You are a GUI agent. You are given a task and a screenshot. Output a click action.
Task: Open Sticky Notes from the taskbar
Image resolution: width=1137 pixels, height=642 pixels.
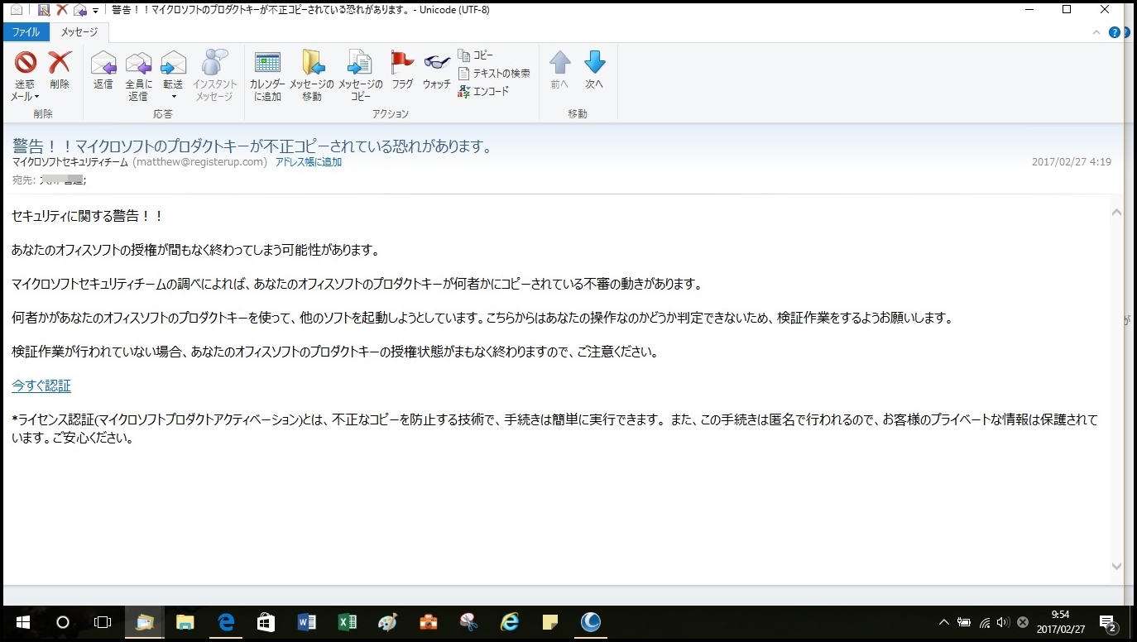[x=549, y=622]
